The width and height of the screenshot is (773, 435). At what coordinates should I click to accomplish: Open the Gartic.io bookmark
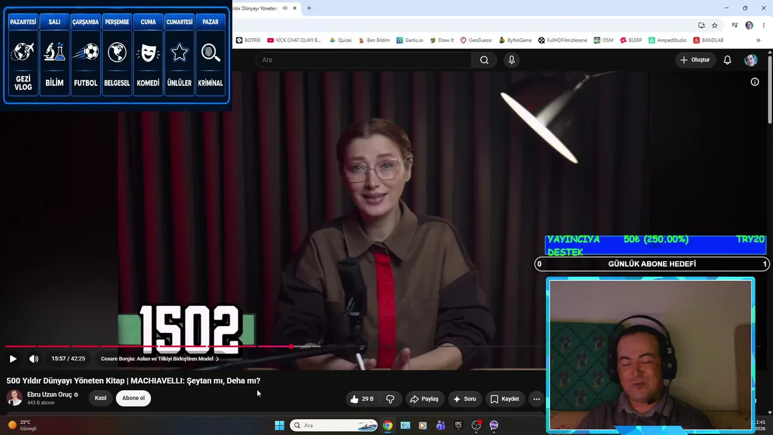[410, 40]
